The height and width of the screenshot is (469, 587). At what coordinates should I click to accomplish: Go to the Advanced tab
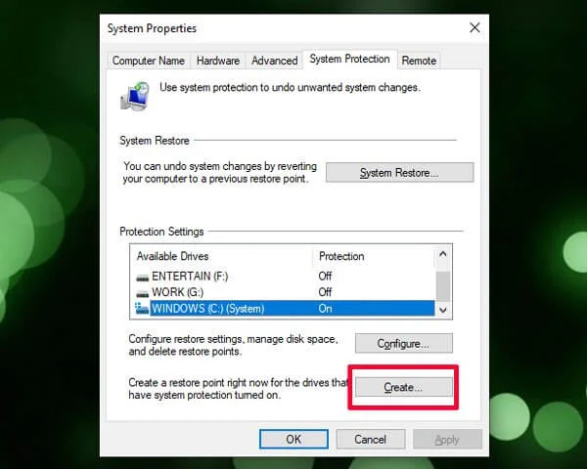[274, 61]
